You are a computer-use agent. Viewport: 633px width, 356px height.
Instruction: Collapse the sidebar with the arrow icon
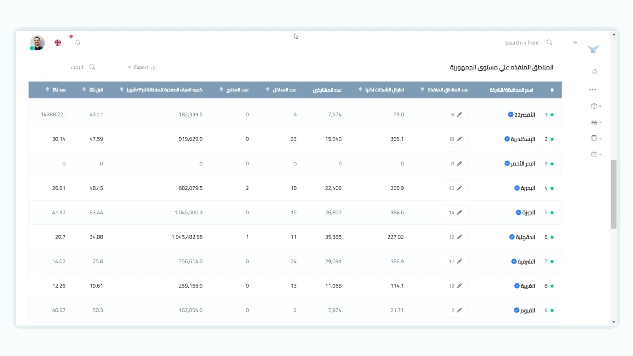[575, 43]
